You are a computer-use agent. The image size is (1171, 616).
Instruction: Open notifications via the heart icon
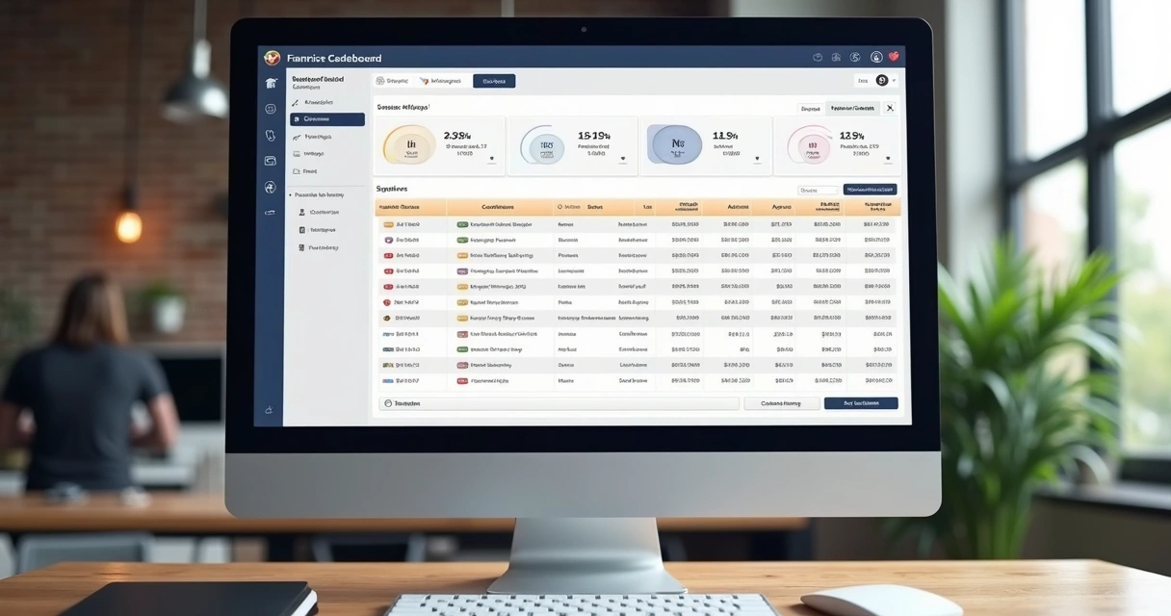893,57
